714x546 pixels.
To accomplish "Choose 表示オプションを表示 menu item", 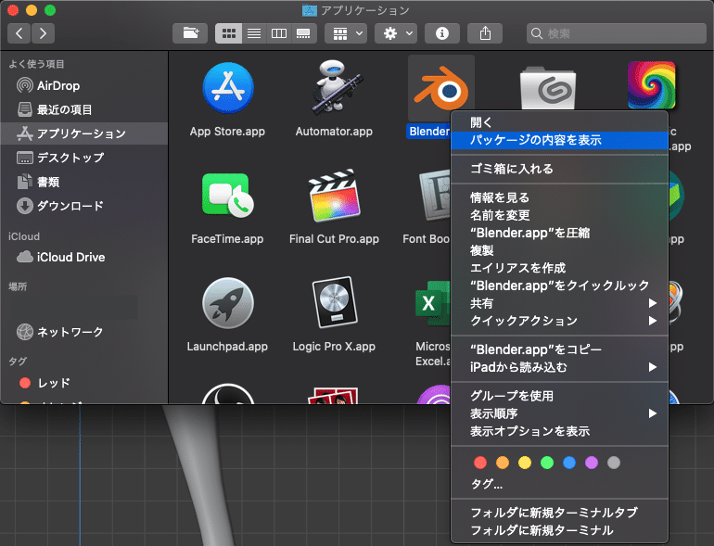I will coord(559,431).
